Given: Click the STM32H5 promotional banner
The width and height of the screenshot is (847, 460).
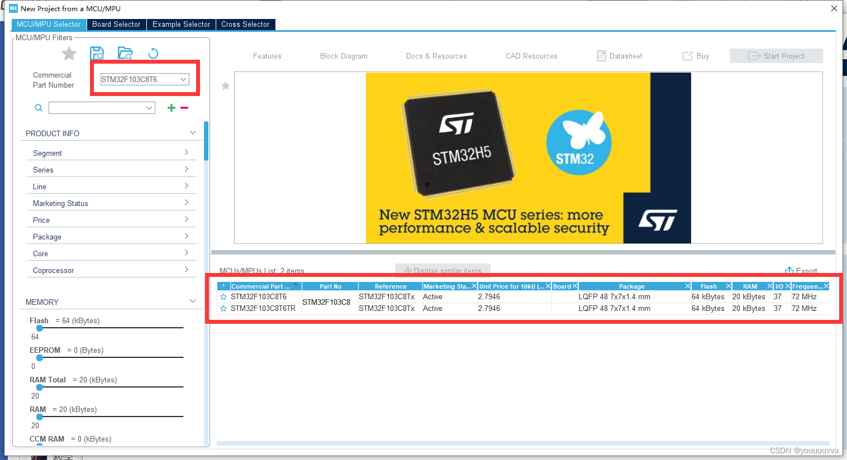Looking at the screenshot, I should click(x=528, y=158).
